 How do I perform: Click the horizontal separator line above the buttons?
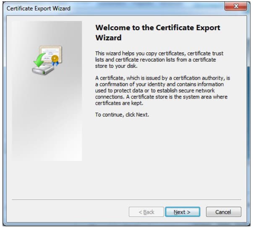click(127, 199)
